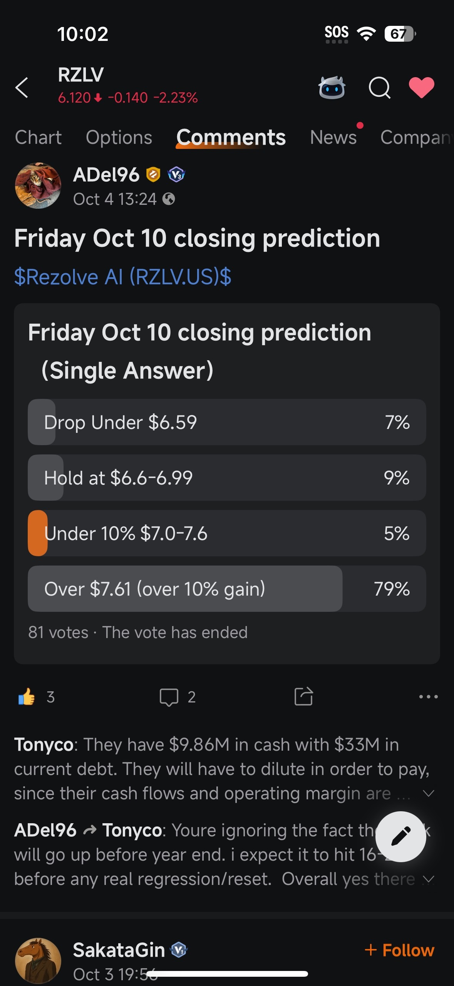
Task: Switch to the Chart tab
Action: (38, 137)
